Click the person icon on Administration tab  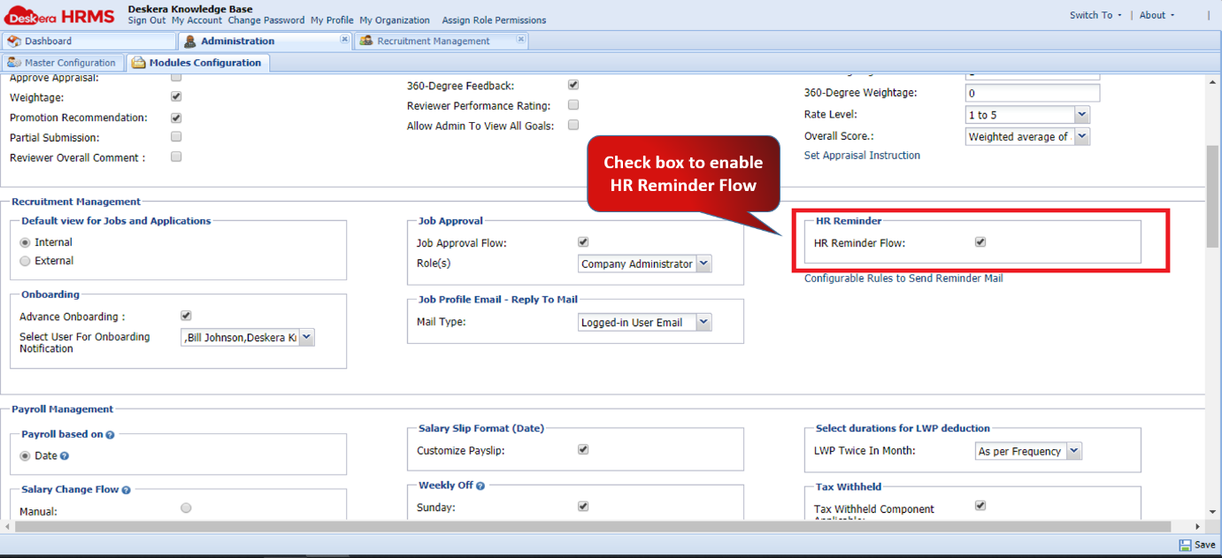click(189, 41)
